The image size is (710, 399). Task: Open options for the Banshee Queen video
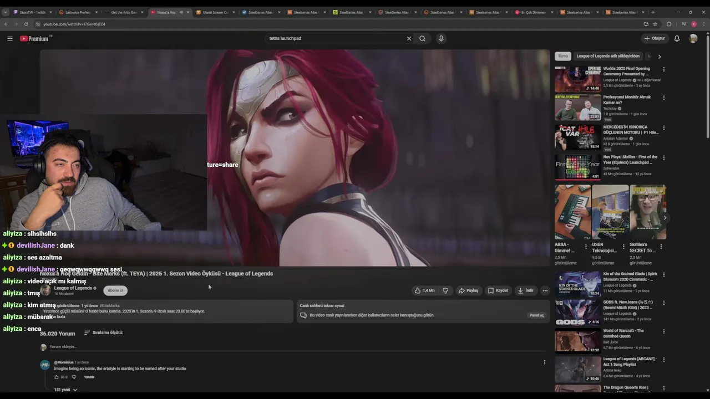[664, 331]
